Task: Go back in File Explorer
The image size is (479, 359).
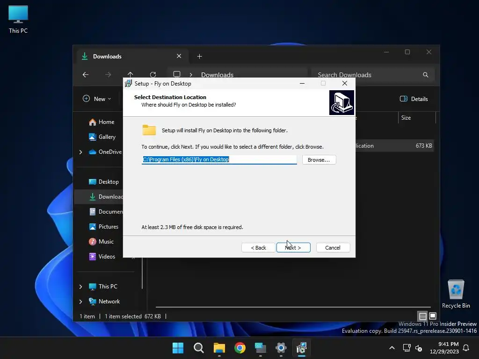Action: point(86,74)
